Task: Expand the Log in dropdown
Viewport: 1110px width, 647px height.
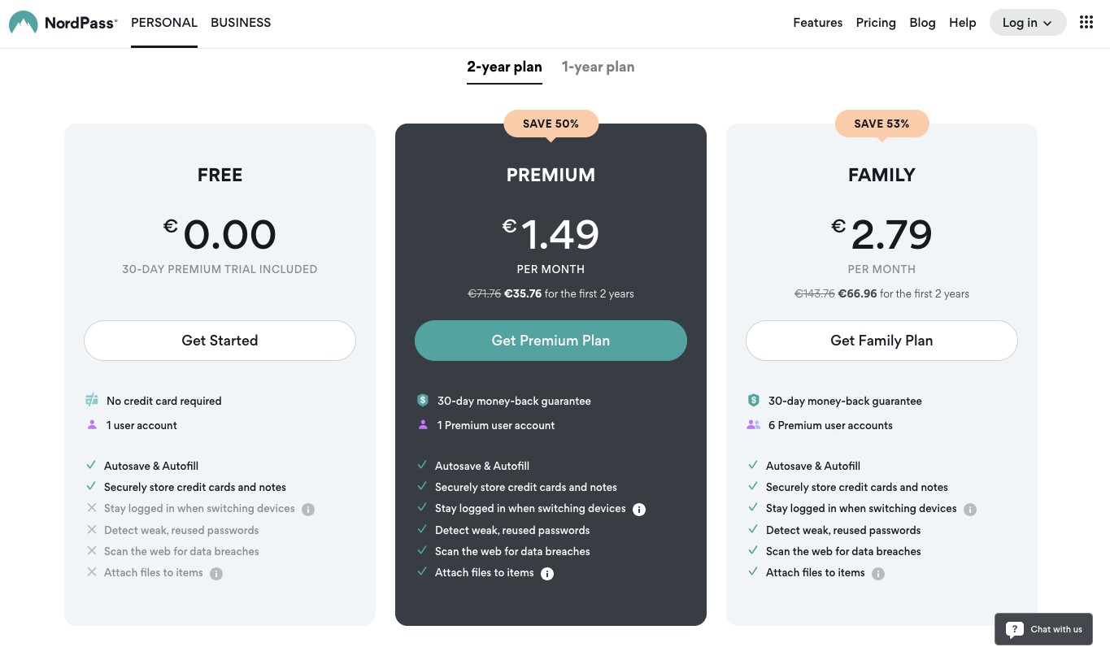Action: pyautogui.click(x=1027, y=23)
